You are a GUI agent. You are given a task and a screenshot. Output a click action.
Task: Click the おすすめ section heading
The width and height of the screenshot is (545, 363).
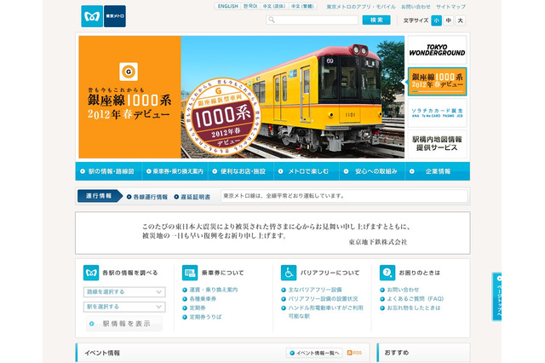click(397, 353)
